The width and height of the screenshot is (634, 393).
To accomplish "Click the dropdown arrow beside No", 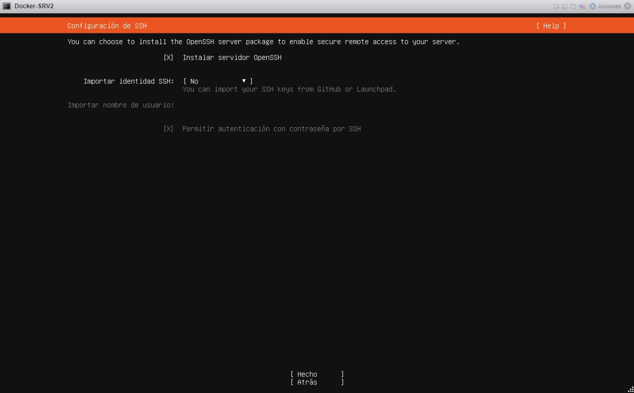I will coord(243,80).
